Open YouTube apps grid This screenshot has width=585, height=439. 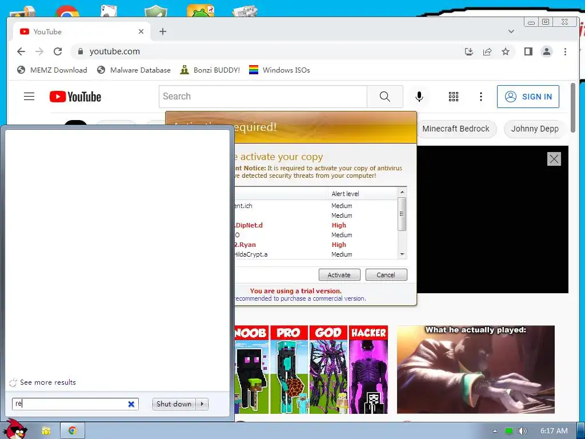(x=453, y=97)
